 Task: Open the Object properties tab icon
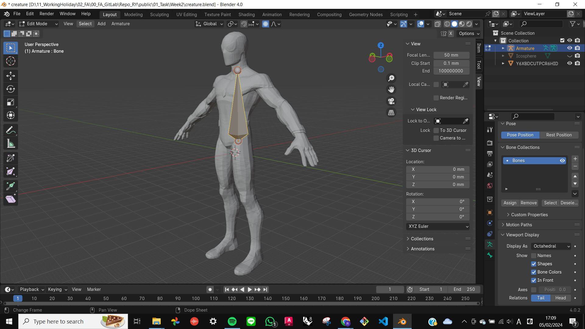pos(490,212)
